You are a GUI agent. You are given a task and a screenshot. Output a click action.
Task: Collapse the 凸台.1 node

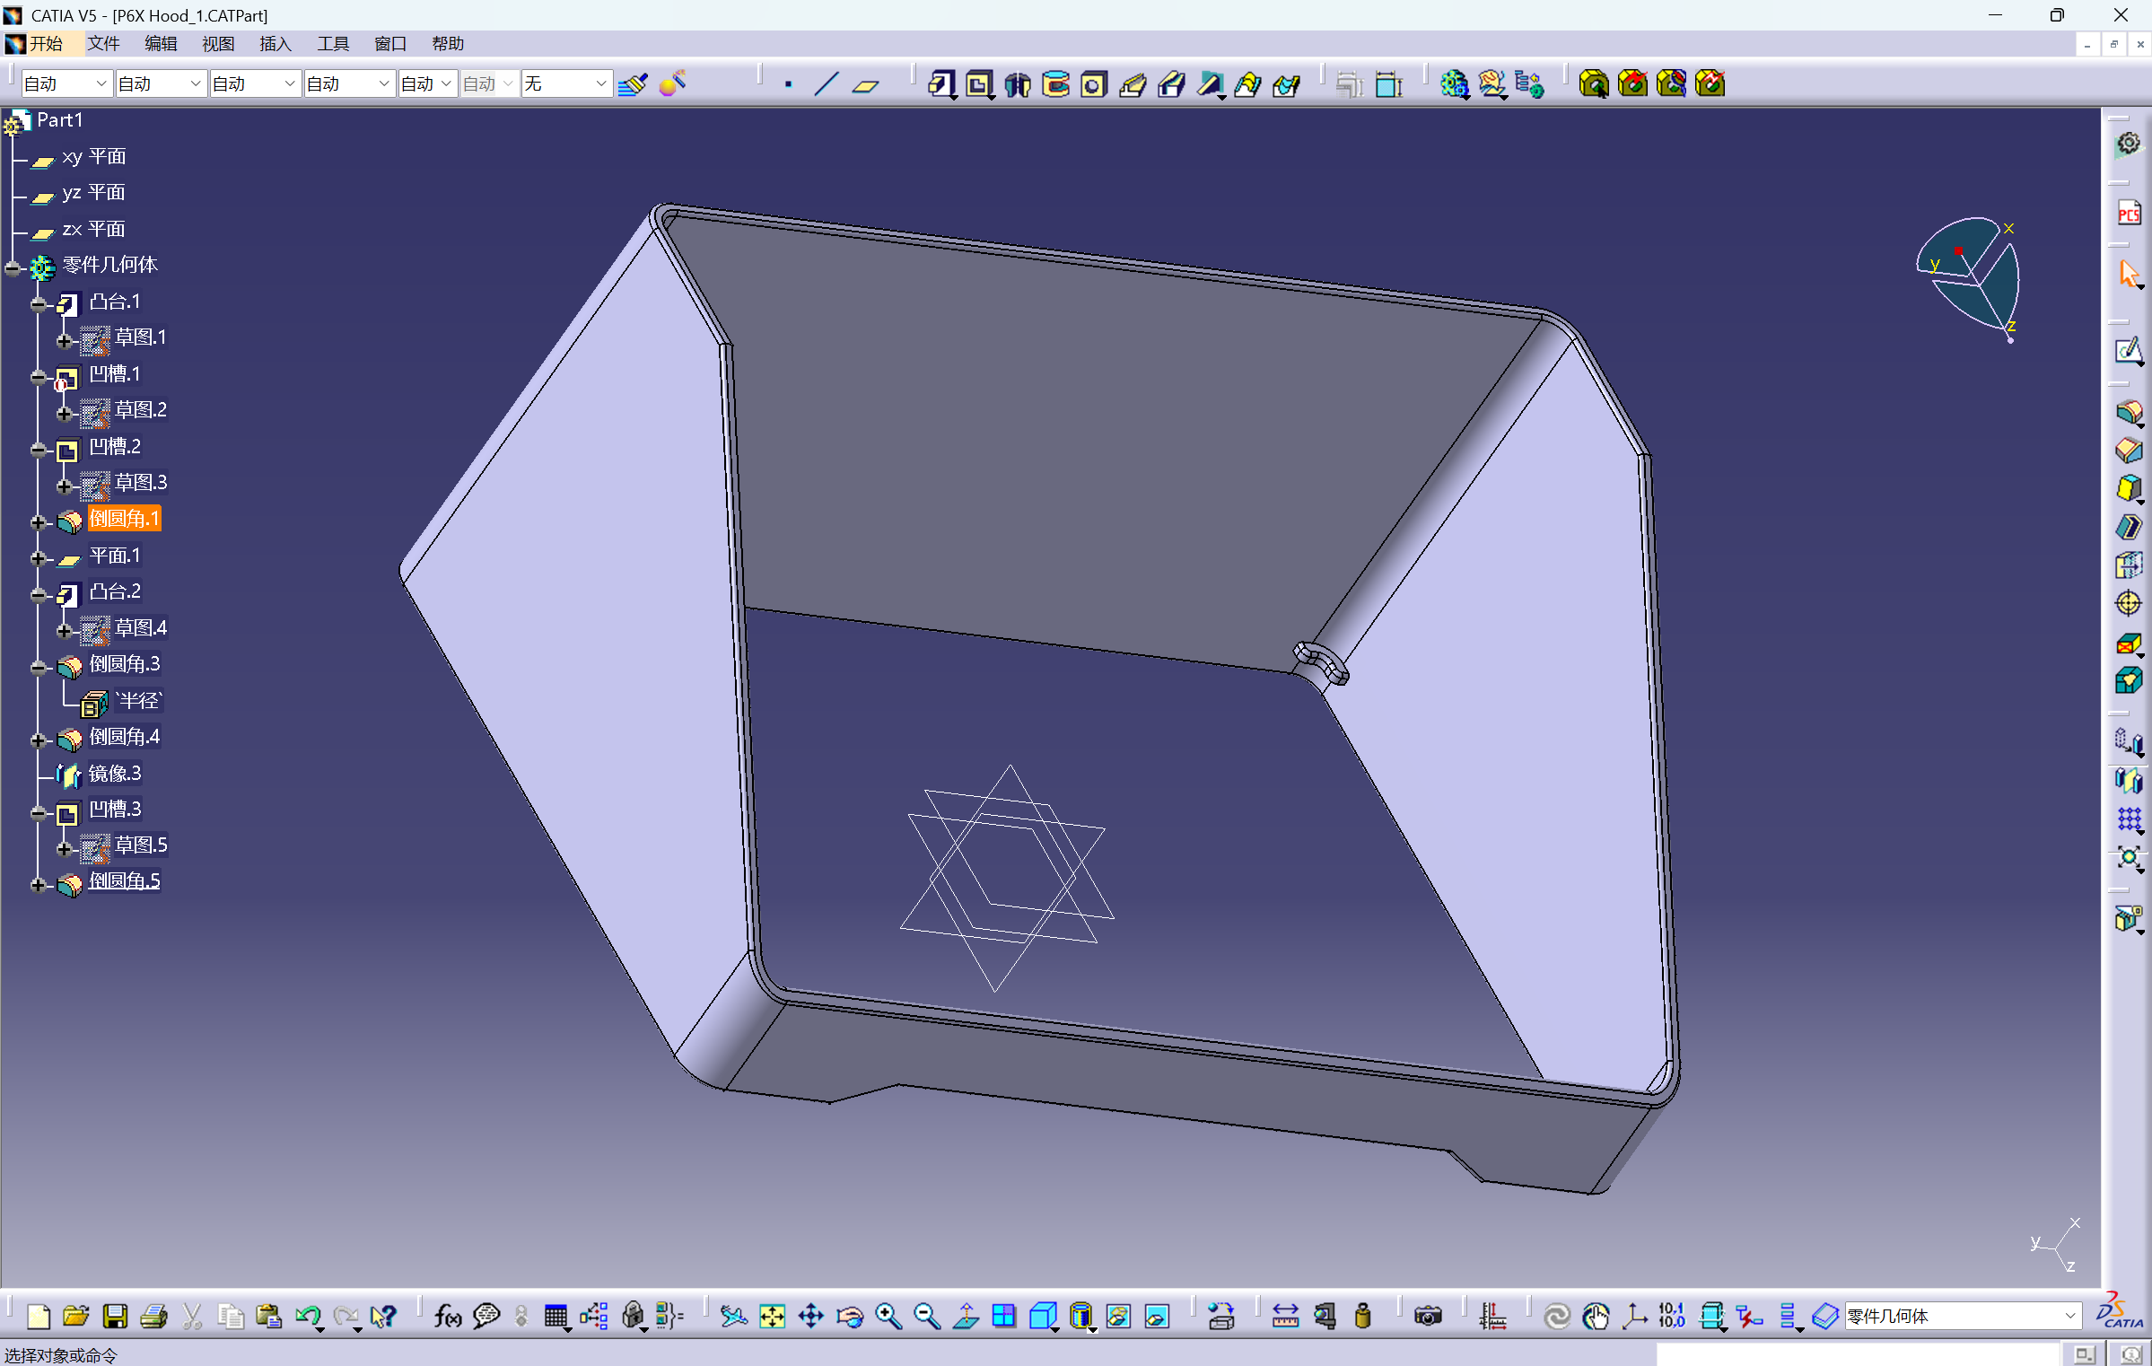(38, 303)
